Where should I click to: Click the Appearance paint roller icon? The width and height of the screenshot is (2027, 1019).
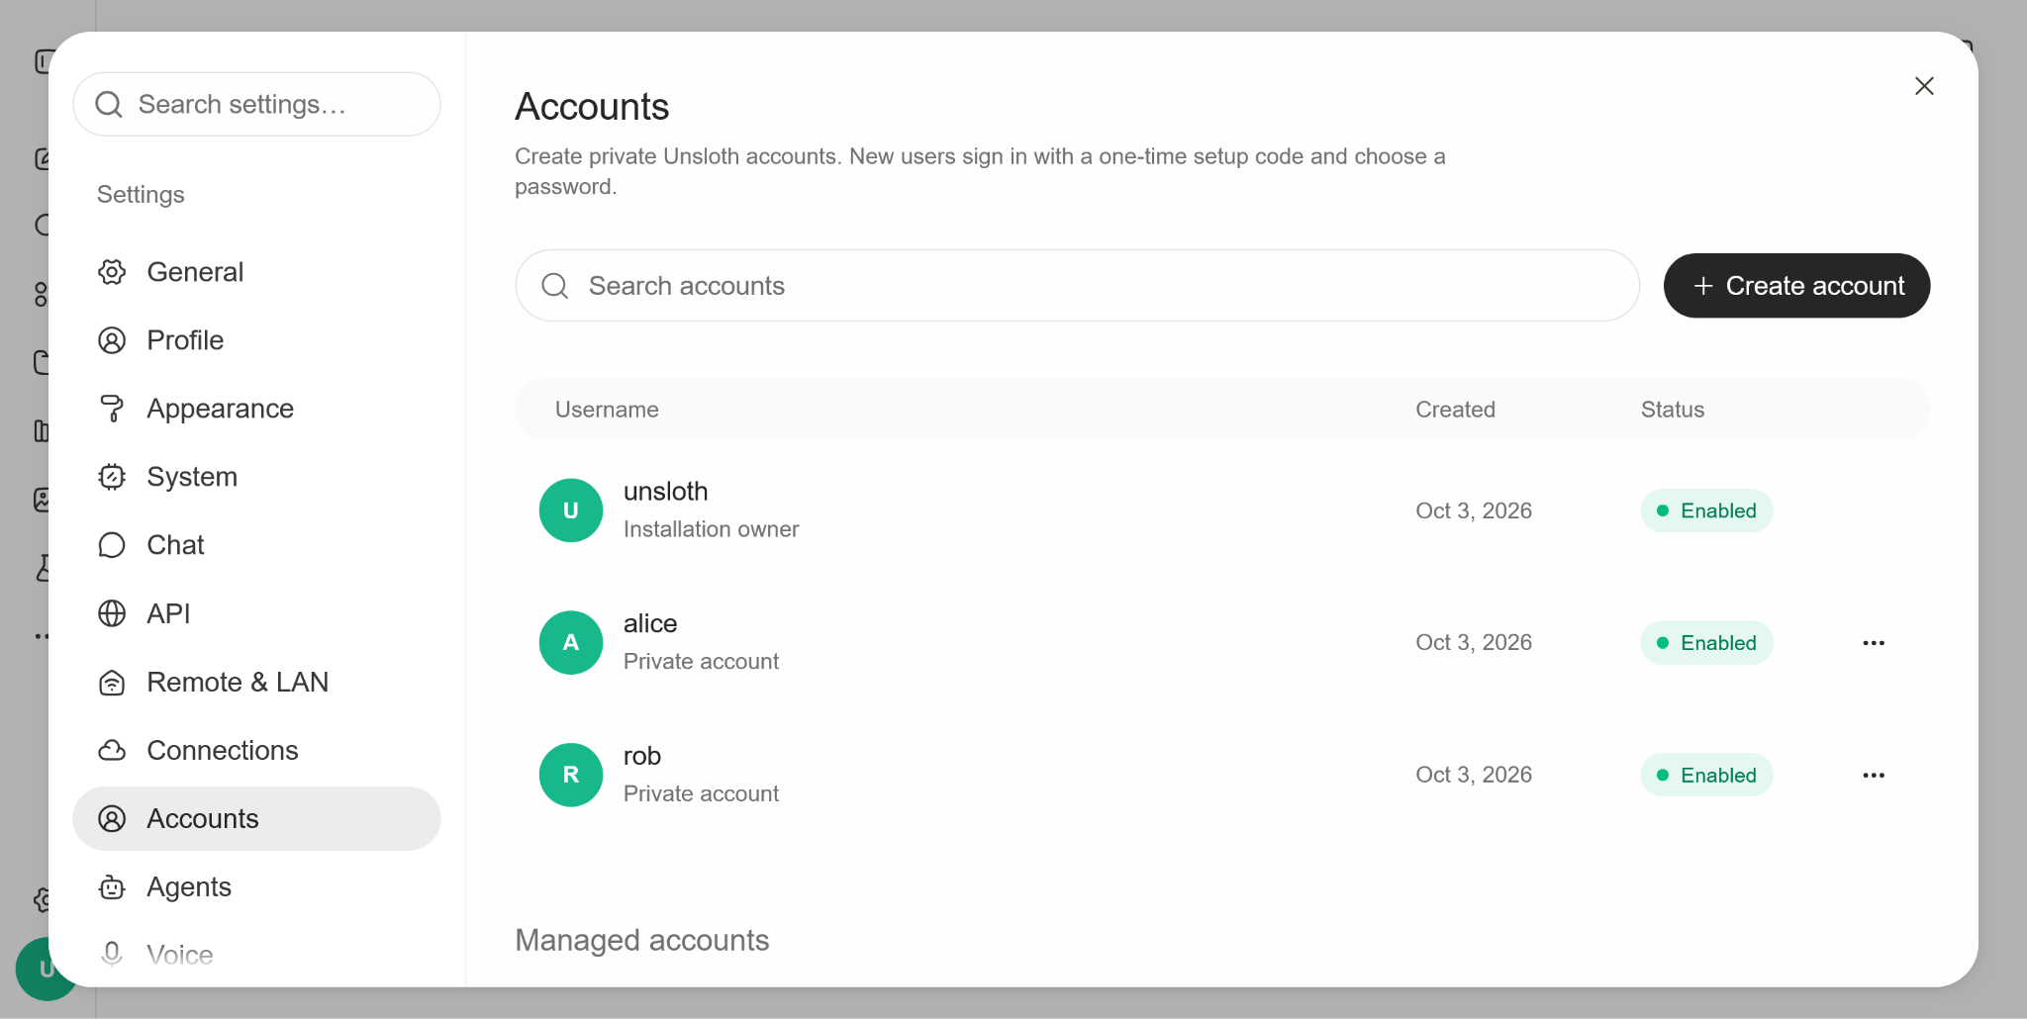pos(112,409)
